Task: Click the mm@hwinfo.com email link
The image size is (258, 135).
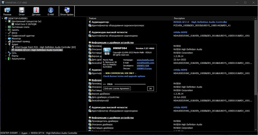Action: (145, 63)
